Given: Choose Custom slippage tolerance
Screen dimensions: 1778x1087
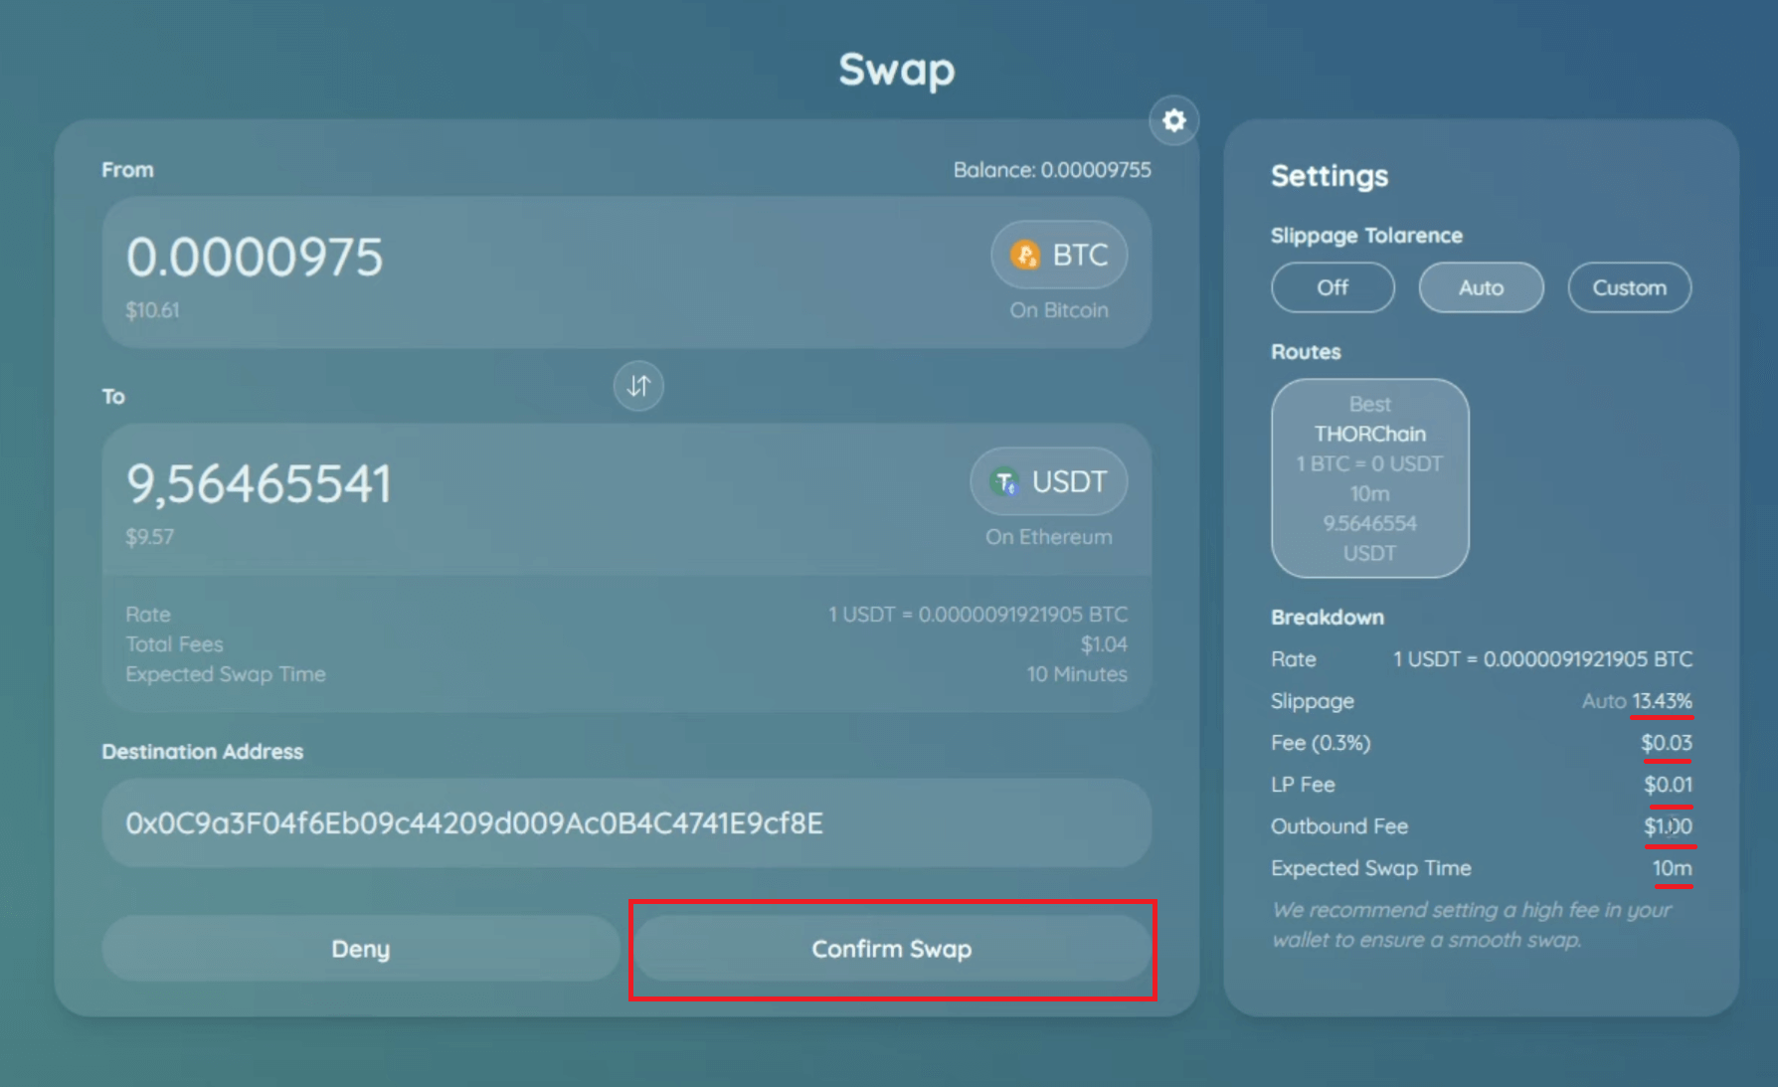Looking at the screenshot, I should (x=1628, y=287).
